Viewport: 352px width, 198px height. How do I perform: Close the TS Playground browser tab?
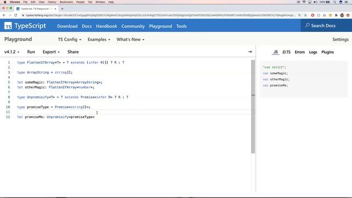(55, 9)
